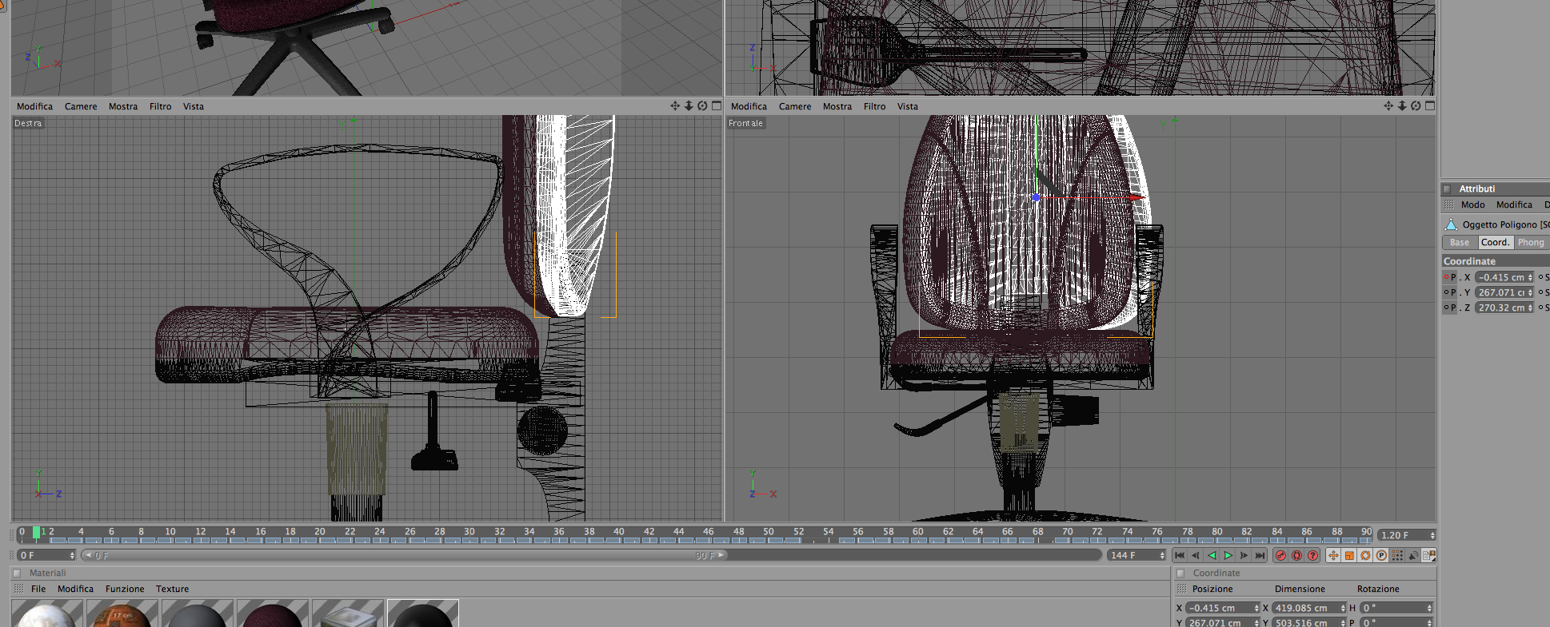
Task: Play the animation forwards
Action: (x=1228, y=555)
